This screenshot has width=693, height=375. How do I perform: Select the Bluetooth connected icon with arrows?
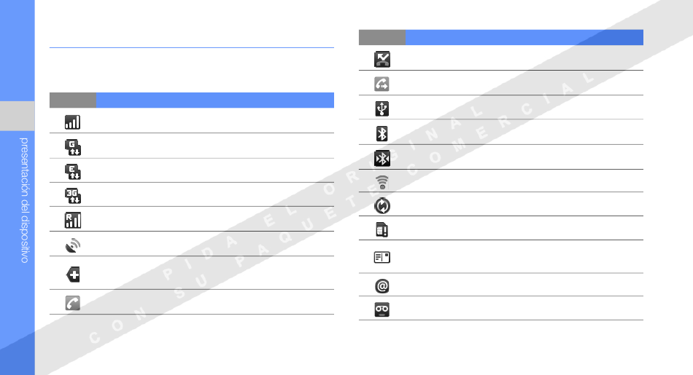[x=382, y=159]
